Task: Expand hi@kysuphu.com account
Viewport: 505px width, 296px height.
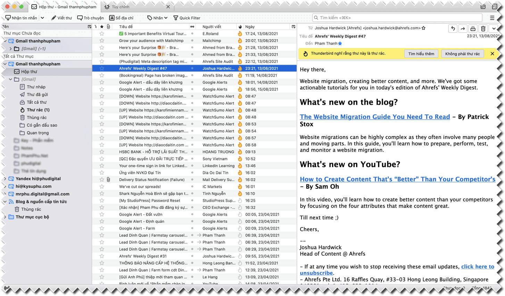Action: 5,186
